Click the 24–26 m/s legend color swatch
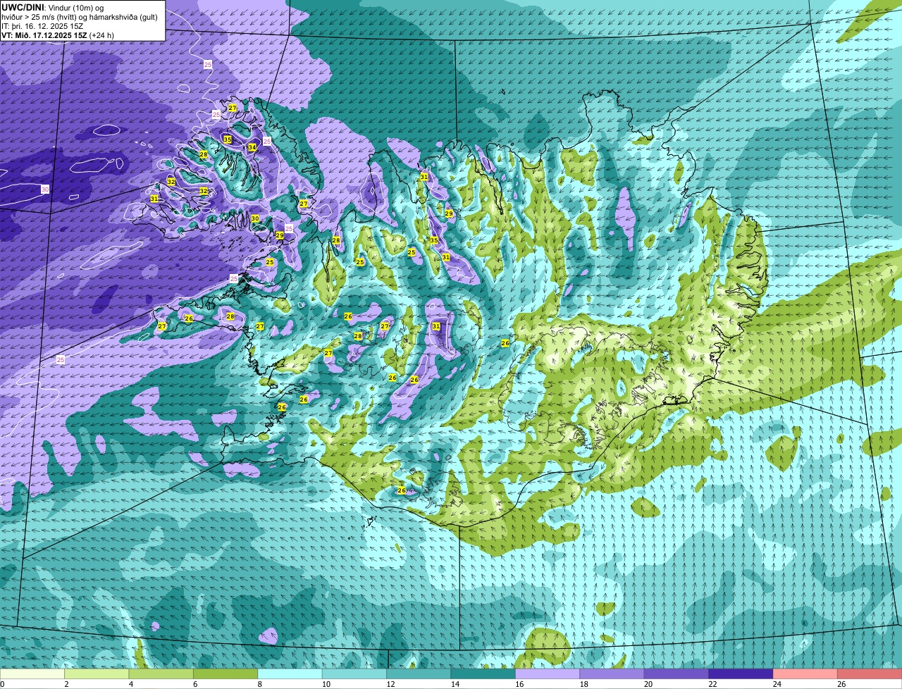 coord(805,674)
